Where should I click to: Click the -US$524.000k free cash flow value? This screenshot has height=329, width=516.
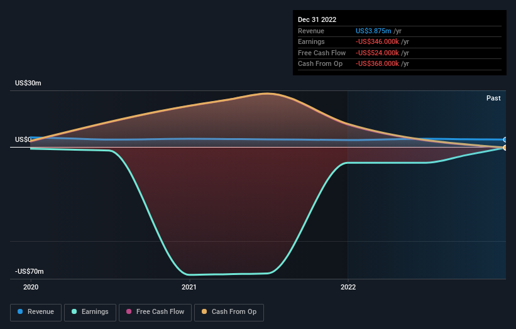coord(377,53)
